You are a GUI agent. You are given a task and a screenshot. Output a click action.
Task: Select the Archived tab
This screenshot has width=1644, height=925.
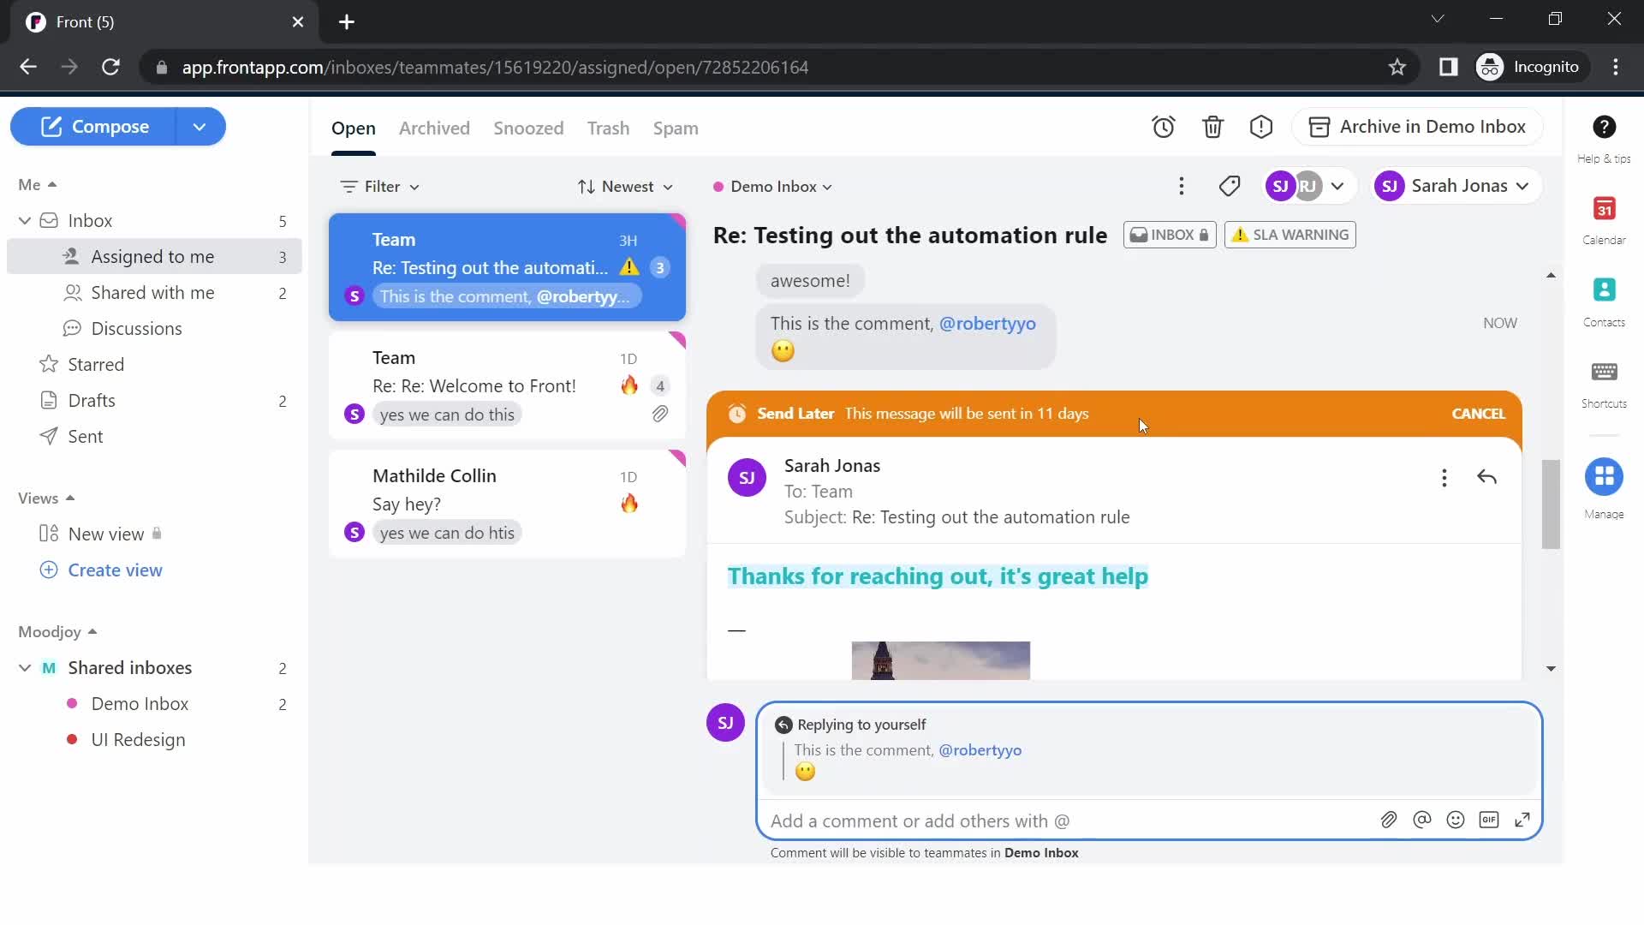433,128
